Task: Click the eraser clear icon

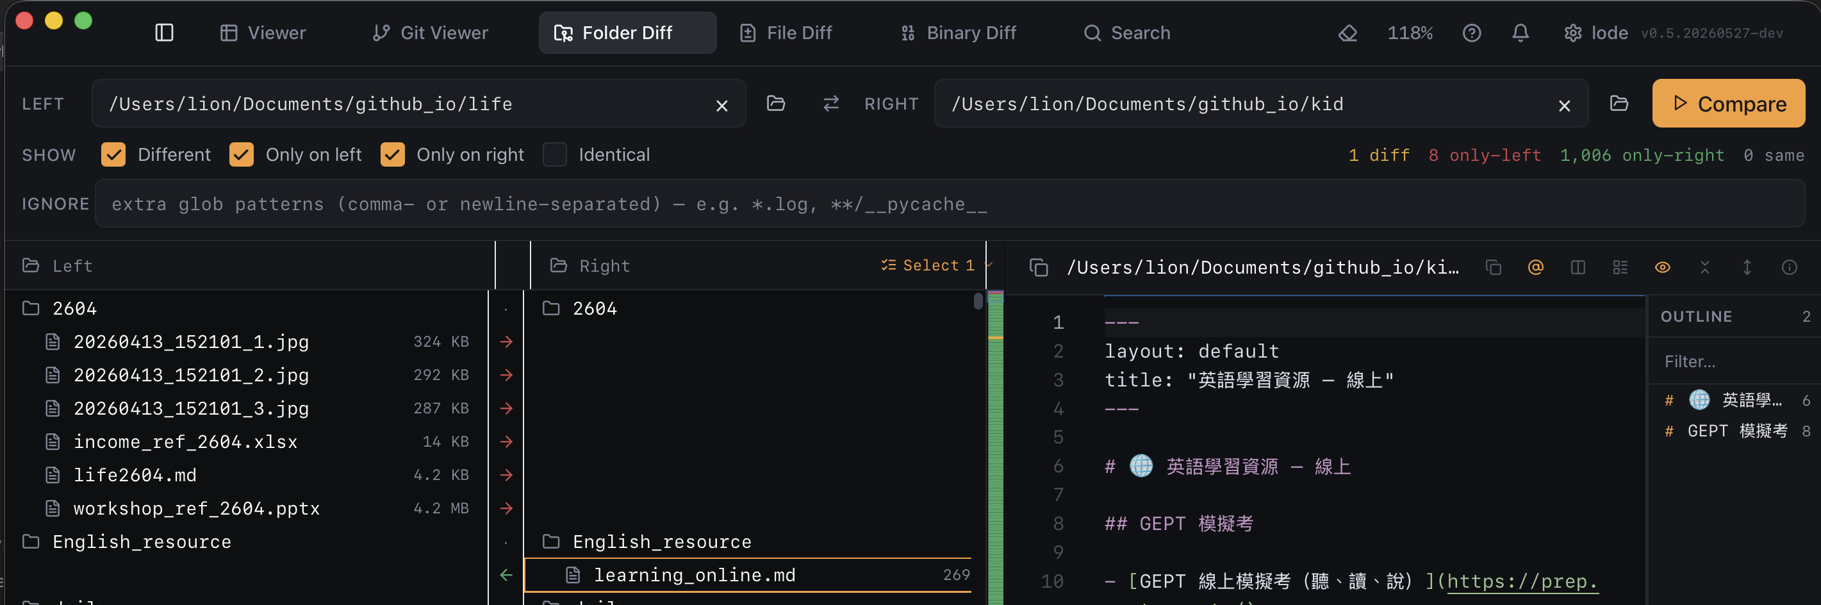Action: point(1347,33)
